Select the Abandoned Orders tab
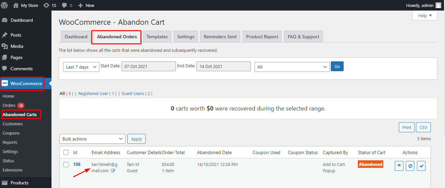The width and height of the screenshot is (445, 188). coord(117,37)
